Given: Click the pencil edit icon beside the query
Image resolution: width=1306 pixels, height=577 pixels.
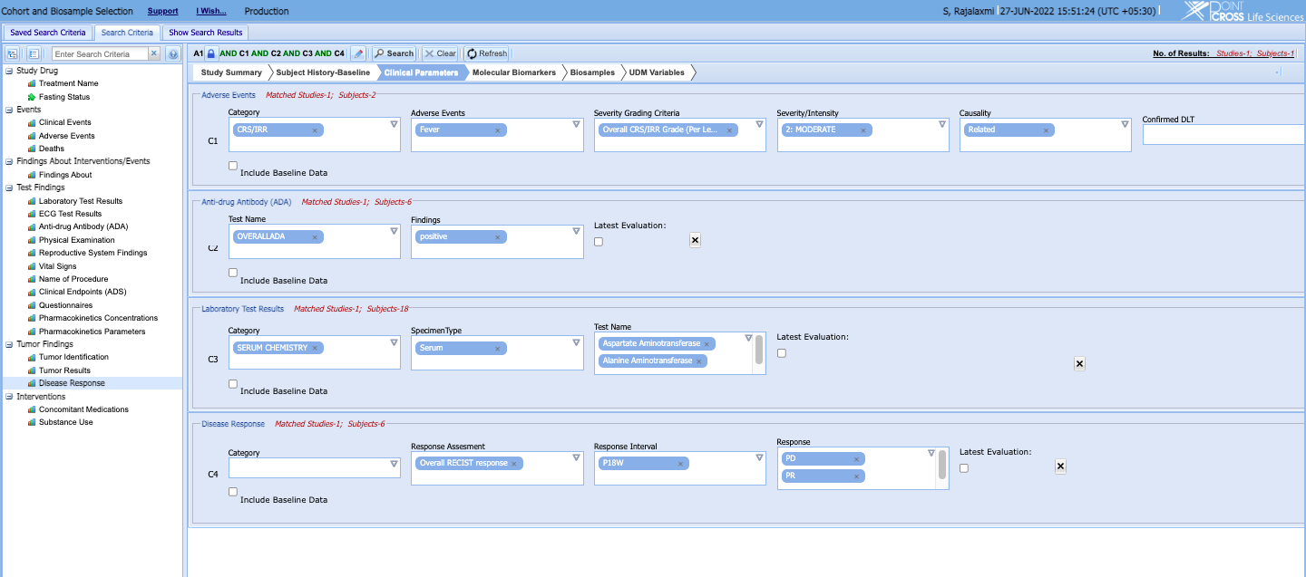Looking at the screenshot, I should point(358,53).
